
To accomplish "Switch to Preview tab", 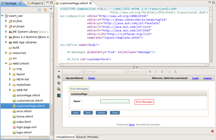I will (x=93, y=137).
